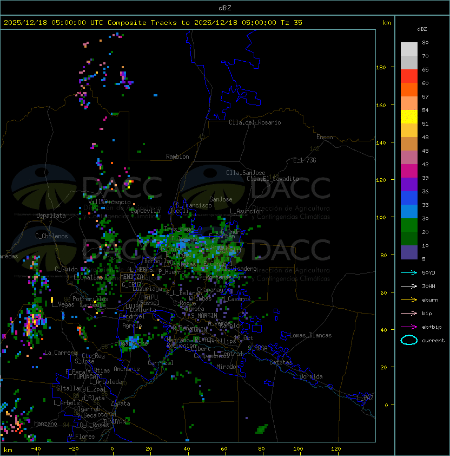Image resolution: width=450 pixels, height=456 pixels.
Task: Click the 'Tz 35' header value
Action: pos(292,23)
